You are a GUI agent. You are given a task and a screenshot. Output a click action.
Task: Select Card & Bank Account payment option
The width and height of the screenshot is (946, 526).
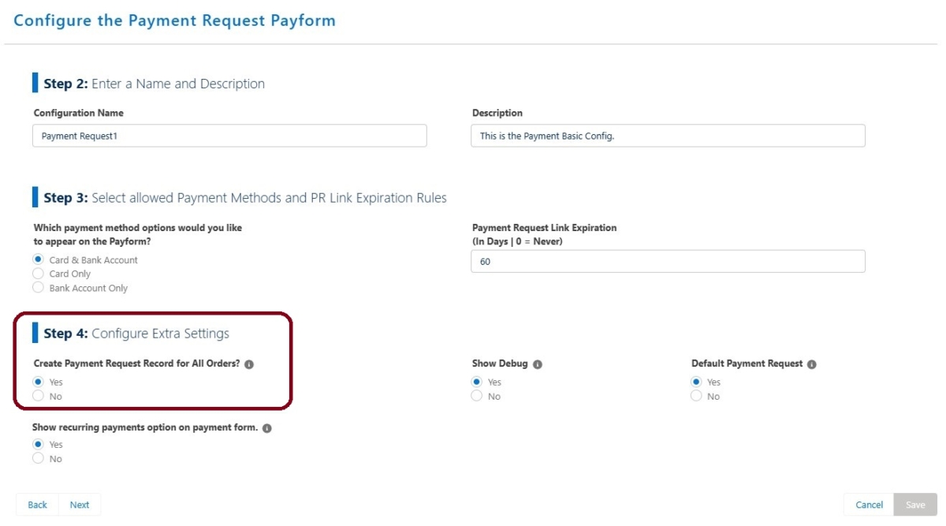click(38, 259)
